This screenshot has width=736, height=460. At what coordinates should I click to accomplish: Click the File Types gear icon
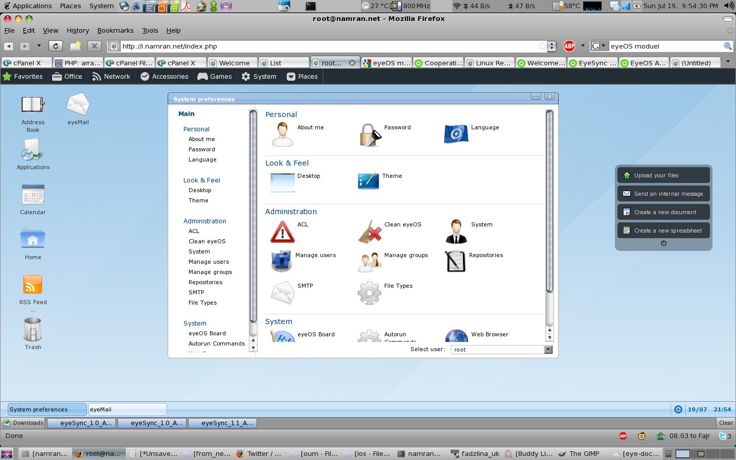point(369,293)
